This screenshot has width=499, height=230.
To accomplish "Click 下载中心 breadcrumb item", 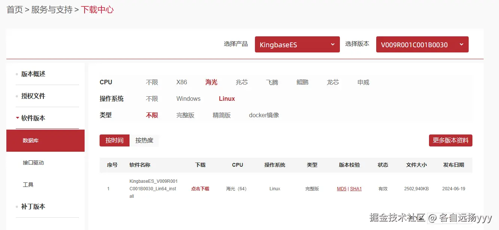I will coord(97,10).
